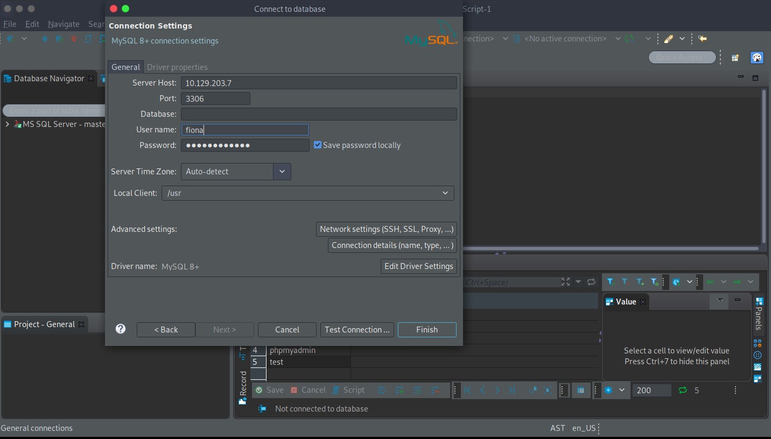
Task: Open dropdown next to green forward arrow
Action: click(x=751, y=281)
